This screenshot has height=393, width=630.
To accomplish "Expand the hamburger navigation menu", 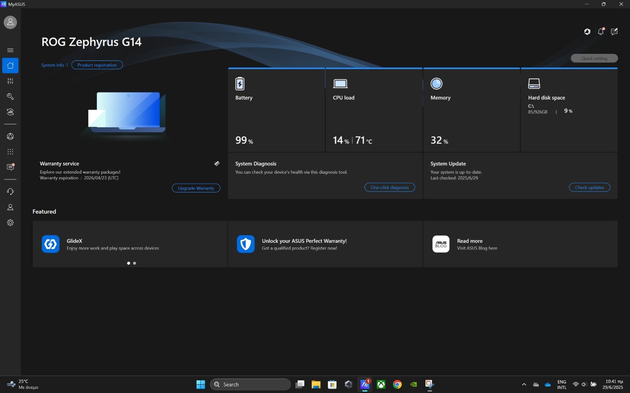I will pyautogui.click(x=10, y=50).
